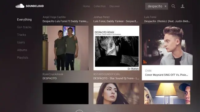Filter results by Users
This screenshot has width=200, height=112.
[x=21, y=42]
